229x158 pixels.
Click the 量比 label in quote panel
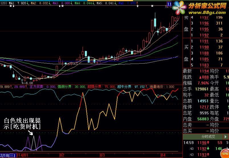[x=214, y=101]
